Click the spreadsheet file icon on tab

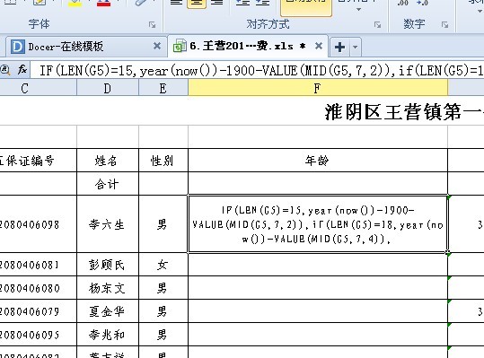180,46
